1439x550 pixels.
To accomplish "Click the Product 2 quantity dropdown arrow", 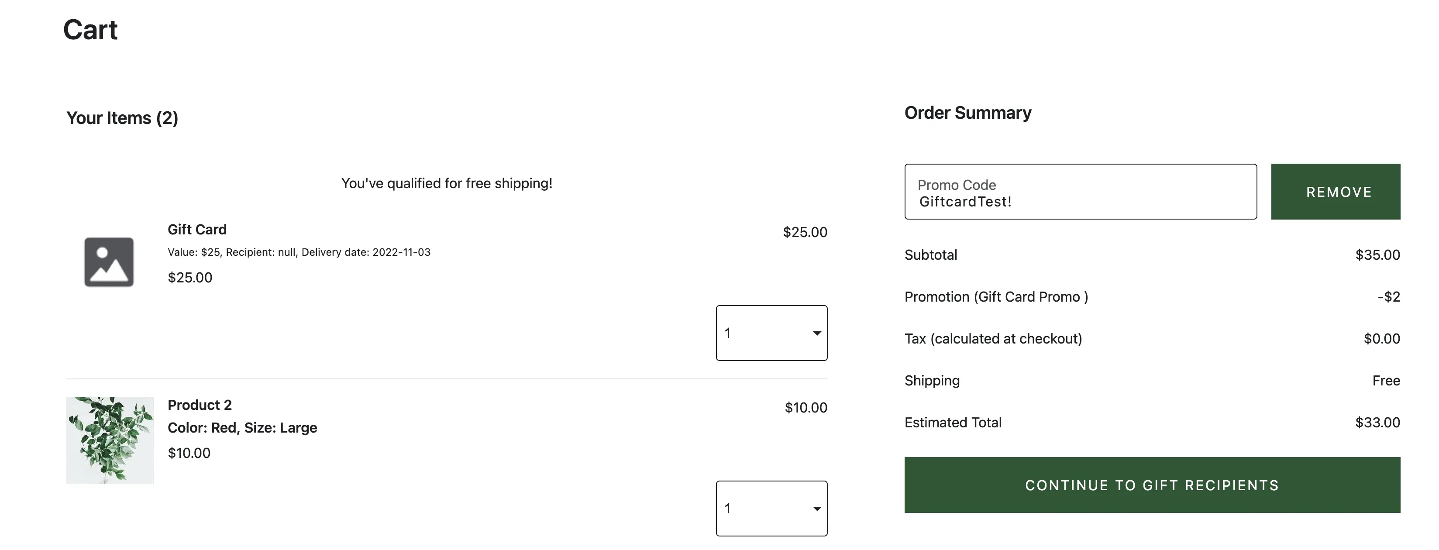I will (x=817, y=509).
